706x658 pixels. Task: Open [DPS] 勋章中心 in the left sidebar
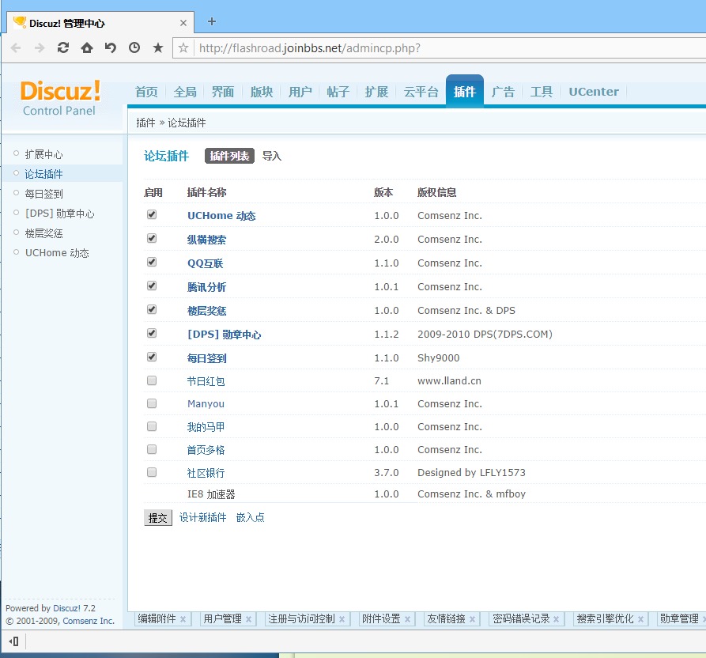point(60,214)
